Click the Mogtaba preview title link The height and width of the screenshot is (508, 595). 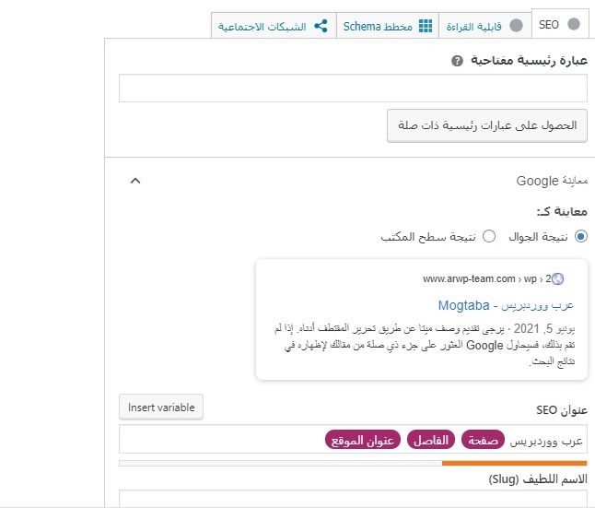[x=506, y=305]
